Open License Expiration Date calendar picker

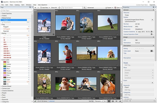pyautogui.click(x=152, y=34)
